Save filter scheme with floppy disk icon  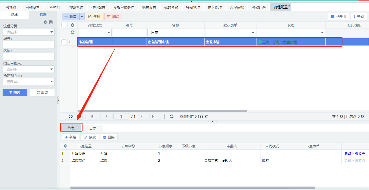51,22
